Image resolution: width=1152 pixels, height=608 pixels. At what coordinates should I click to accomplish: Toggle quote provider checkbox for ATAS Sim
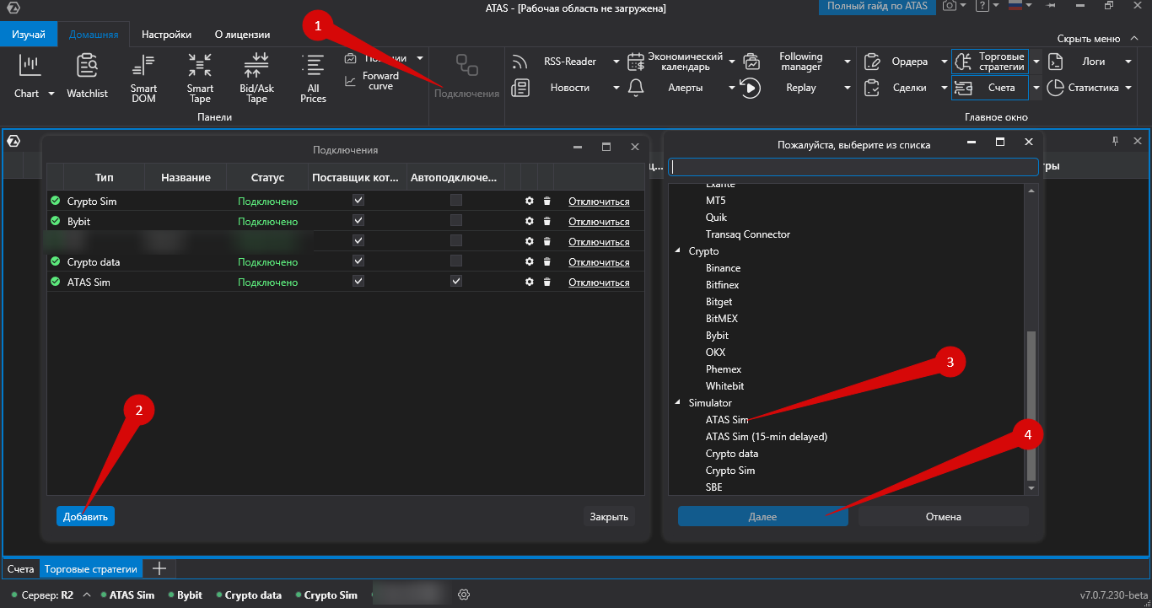[358, 282]
